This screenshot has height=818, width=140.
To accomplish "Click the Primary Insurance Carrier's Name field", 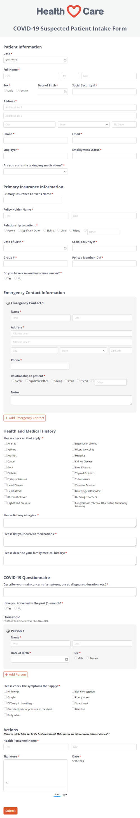I will click(x=33, y=200).
